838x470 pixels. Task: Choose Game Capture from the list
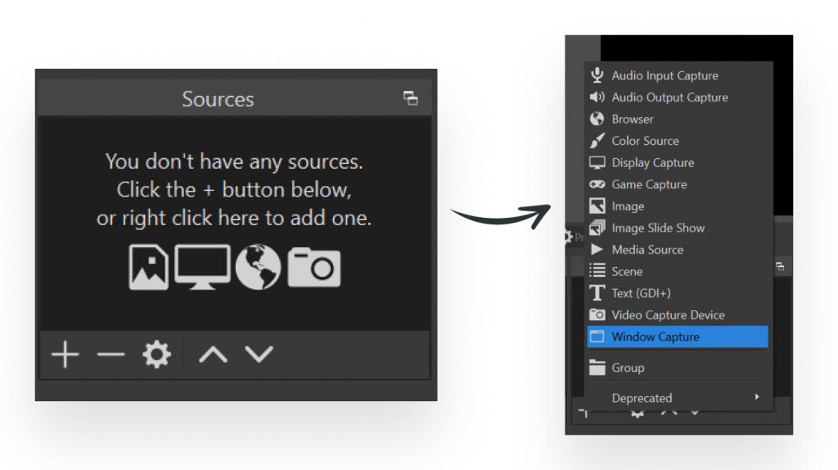678,184
